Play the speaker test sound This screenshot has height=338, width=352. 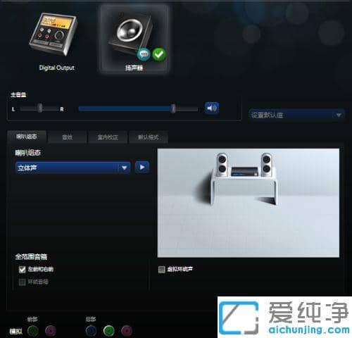142,168
